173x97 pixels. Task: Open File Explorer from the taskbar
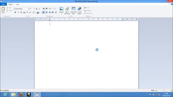point(13,95)
